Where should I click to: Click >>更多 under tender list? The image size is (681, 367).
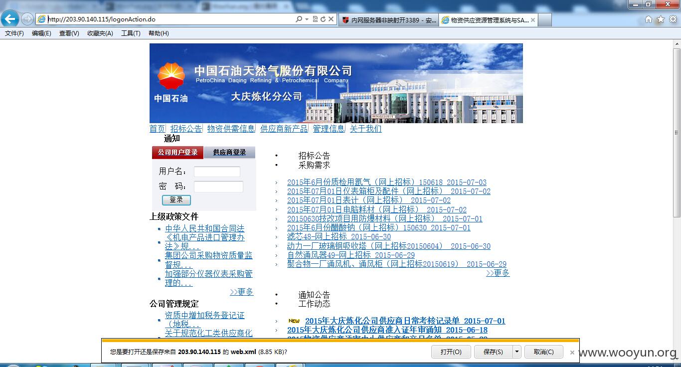click(x=498, y=273)
